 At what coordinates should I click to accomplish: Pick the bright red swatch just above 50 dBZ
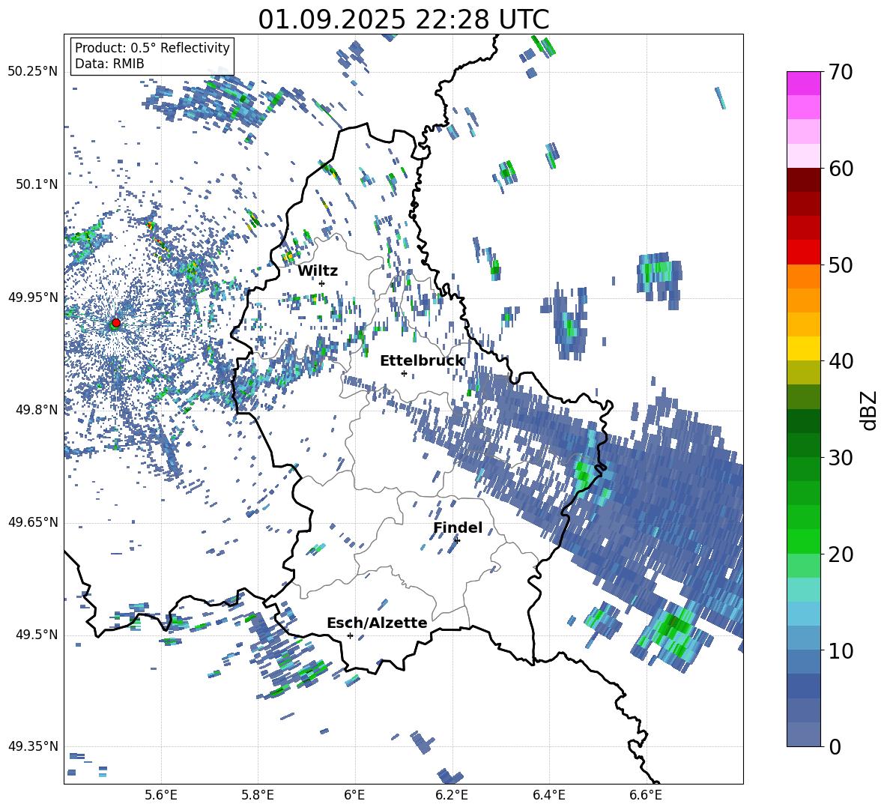[x=803, y=253]
